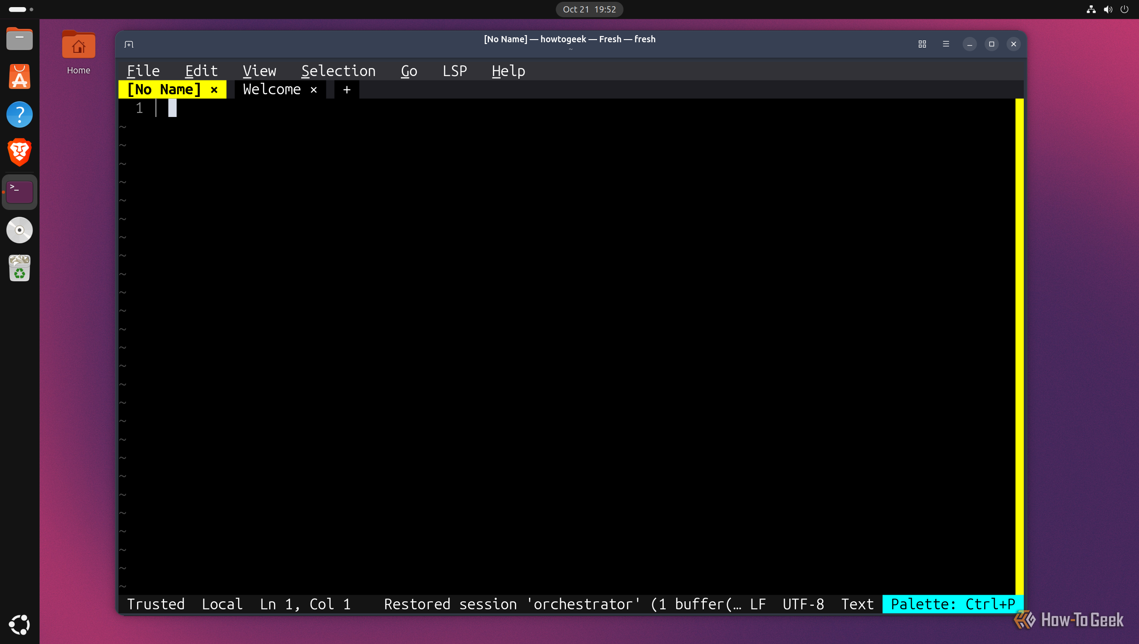Click the new terminal tab icon in title bar
1139x644 pixels.
(129, 44)
